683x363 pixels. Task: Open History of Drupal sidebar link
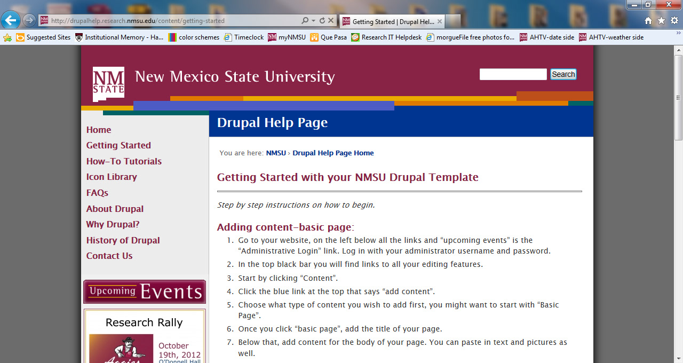pyautogui.click(x=123, y=240)
